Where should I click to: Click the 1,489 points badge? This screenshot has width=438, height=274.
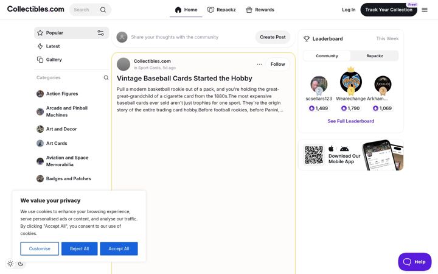pos(318,108)
